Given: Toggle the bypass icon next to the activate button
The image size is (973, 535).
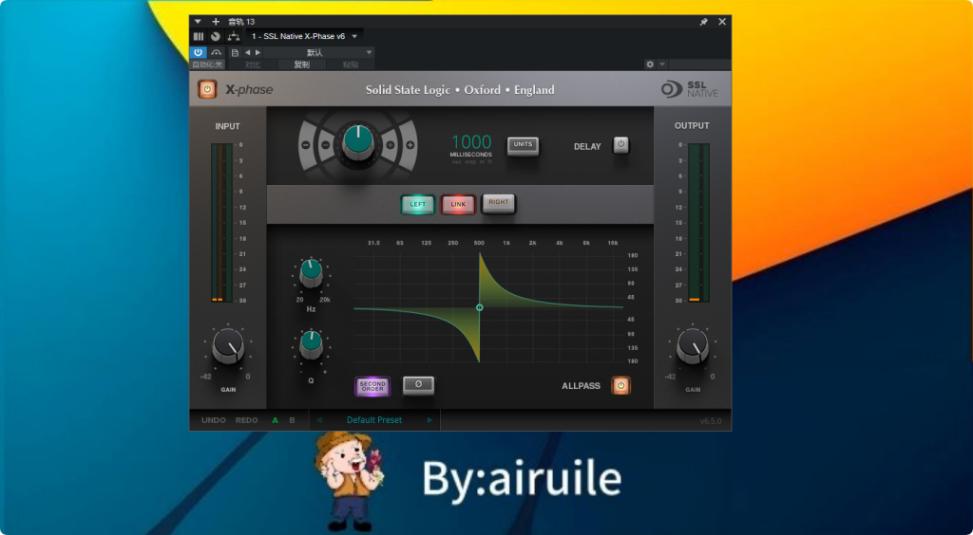Looking at the screenshot, I should (216, 52).
